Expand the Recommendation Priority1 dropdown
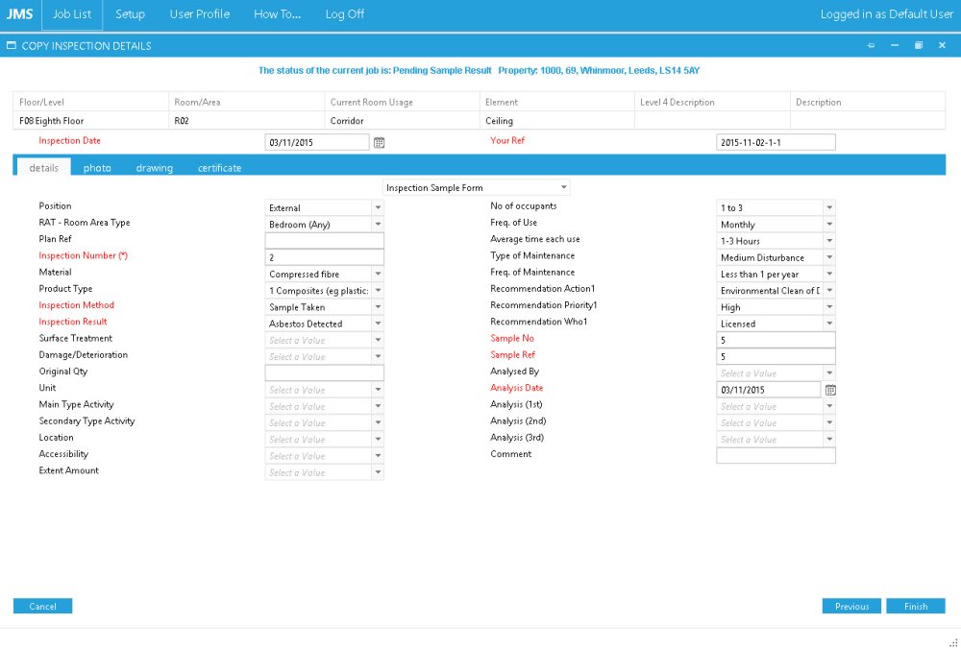The image size is (961, 648). pos(829,307)
